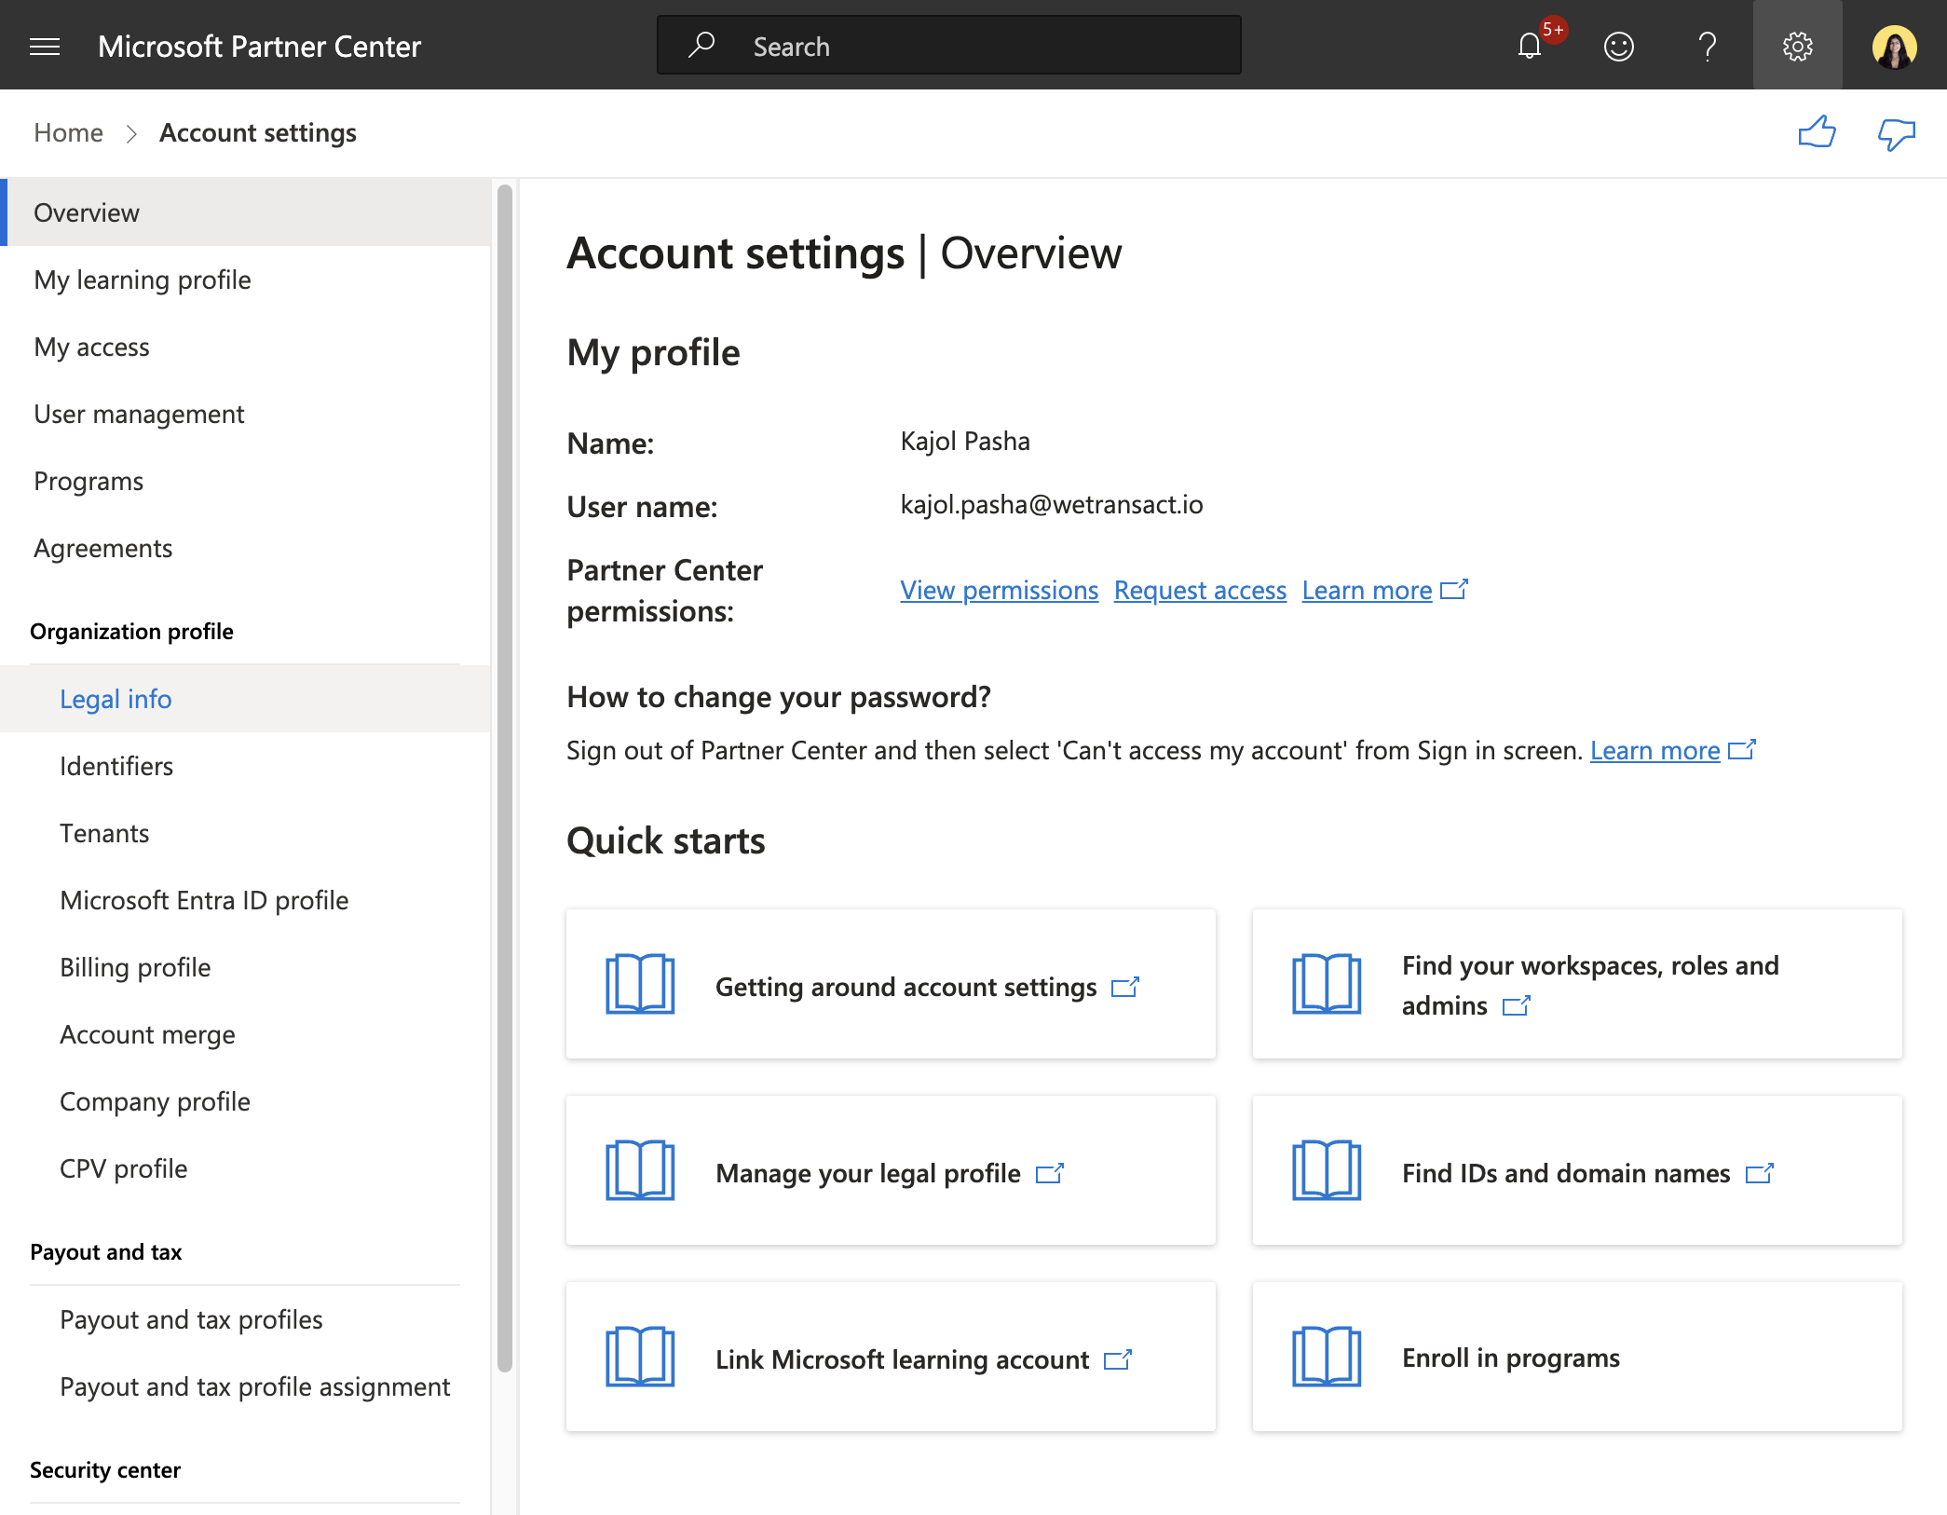The width and height of the screenshot is (1947, 1515).
Task: Click book icon for Find your workspaces card
Action: pyautogui.click(x=1327, y=984)
